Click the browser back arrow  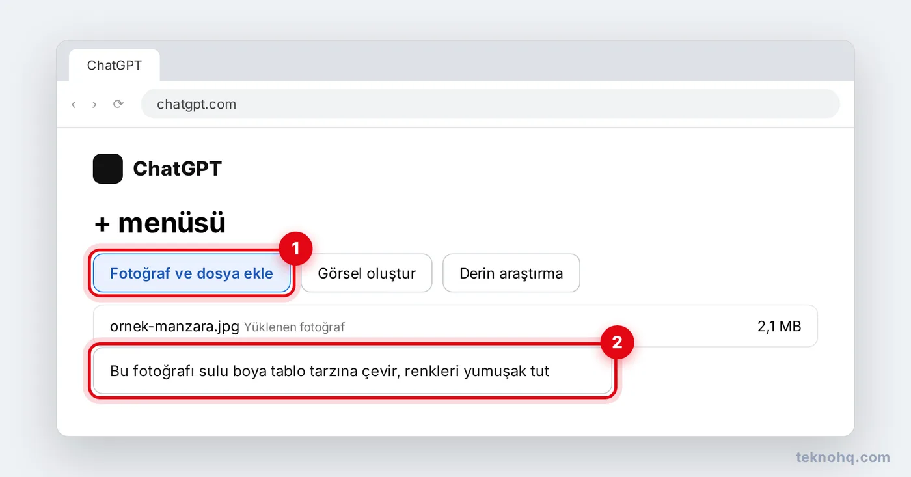(x=74, y=104)
